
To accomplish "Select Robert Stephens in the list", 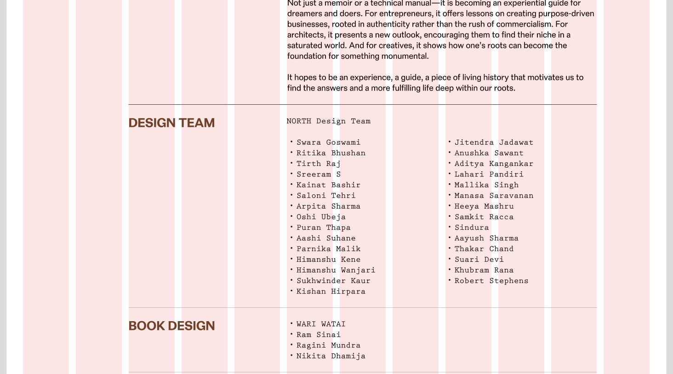I will pyautogui.click(x=491, y=281).
